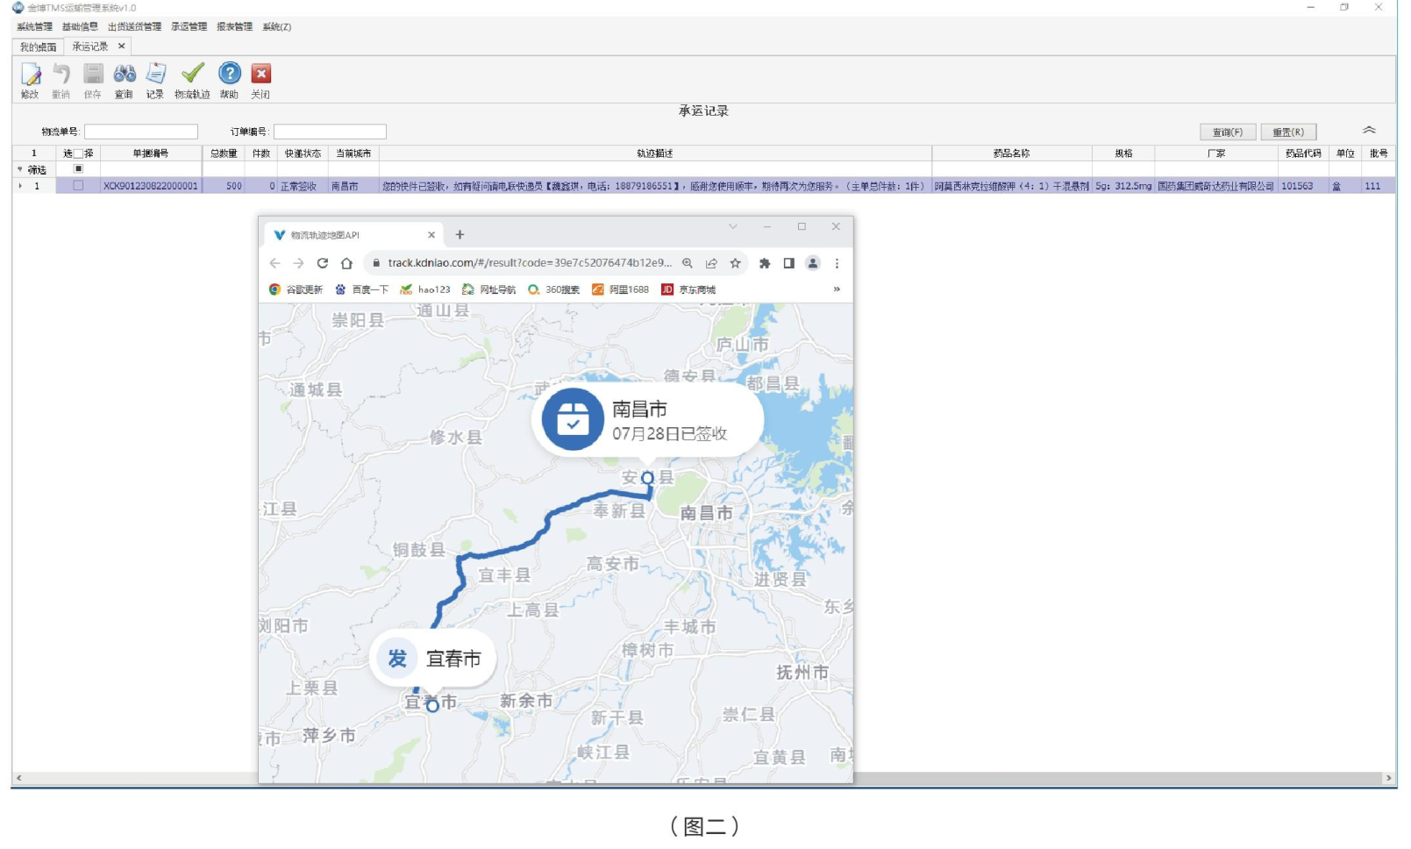Collapse the search panel with the double chevron
Screen dimensions: 1411x849
pyautogui.click(x=1369, y=131)
